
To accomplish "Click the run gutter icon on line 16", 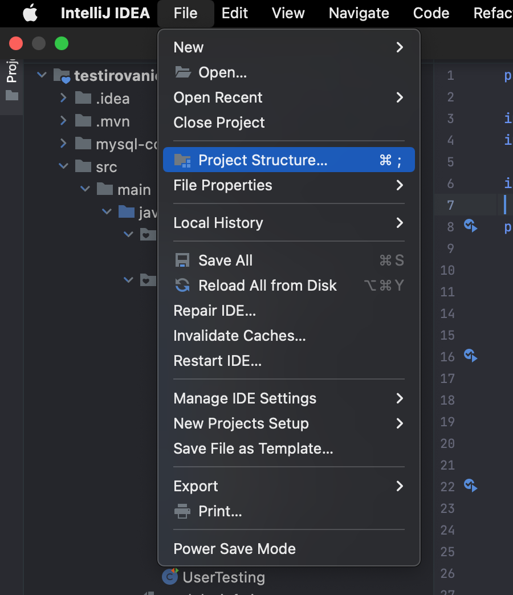I will click(470, 356).
